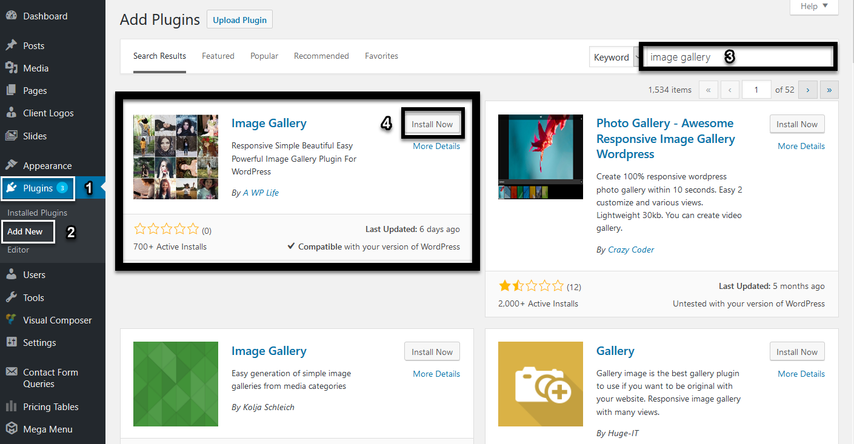The image size is (854, 444).
Task: Open More Details for Photo Gallery plugin
Action: click(x=801, y=146)
